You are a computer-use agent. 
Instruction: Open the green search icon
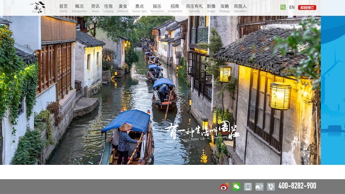(x=283, y=7)
